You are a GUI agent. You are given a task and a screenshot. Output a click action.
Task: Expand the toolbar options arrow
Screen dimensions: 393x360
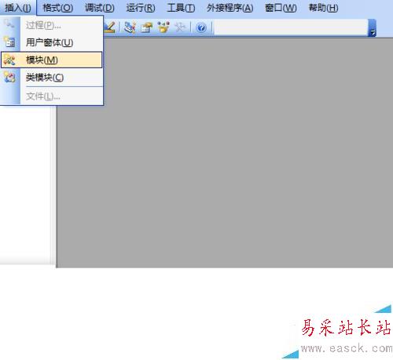click(x=373, y=27)
